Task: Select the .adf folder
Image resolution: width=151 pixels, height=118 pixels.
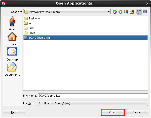Action: coord(29,28)
